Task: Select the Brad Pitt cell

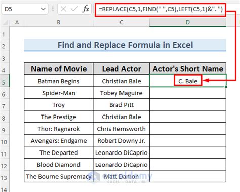Action: (122, 105)
